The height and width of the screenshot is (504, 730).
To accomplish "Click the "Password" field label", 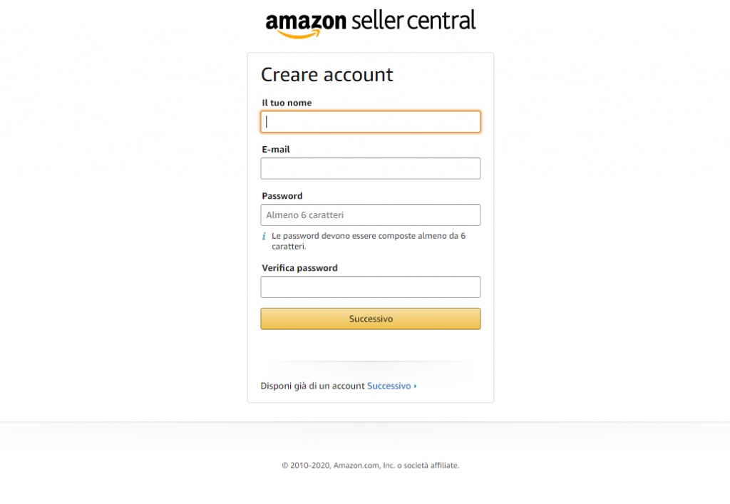I will pos(282,196).
